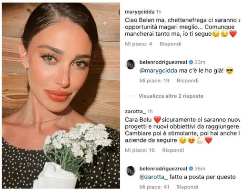Image resolution: width=242 pixels, height=190 pixels.
Task: Click verified badge beside 35m reply
Action: 191,169
